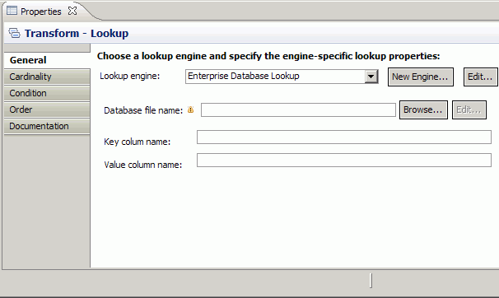Screen dimensions: 499x298
Task: Click the disabled Edit... button beside Browse
Action: click(469, 109)
